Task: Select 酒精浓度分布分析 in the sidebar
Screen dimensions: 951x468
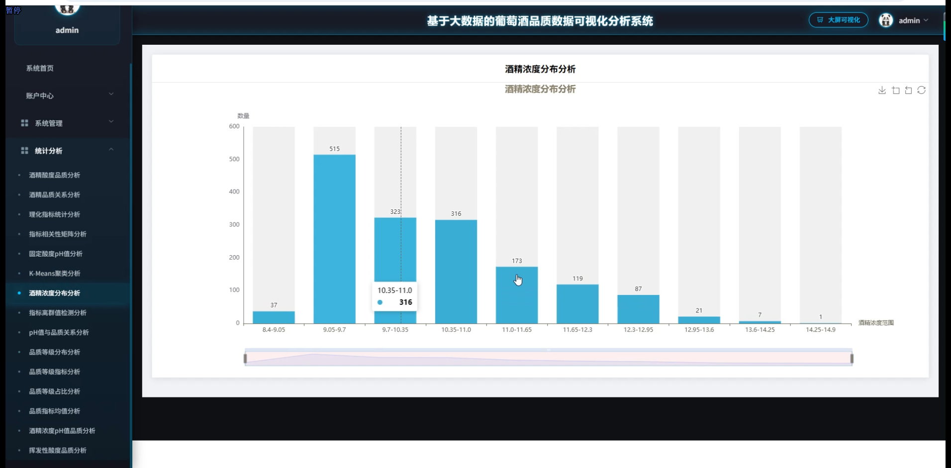Action: [x=54, y=293]
